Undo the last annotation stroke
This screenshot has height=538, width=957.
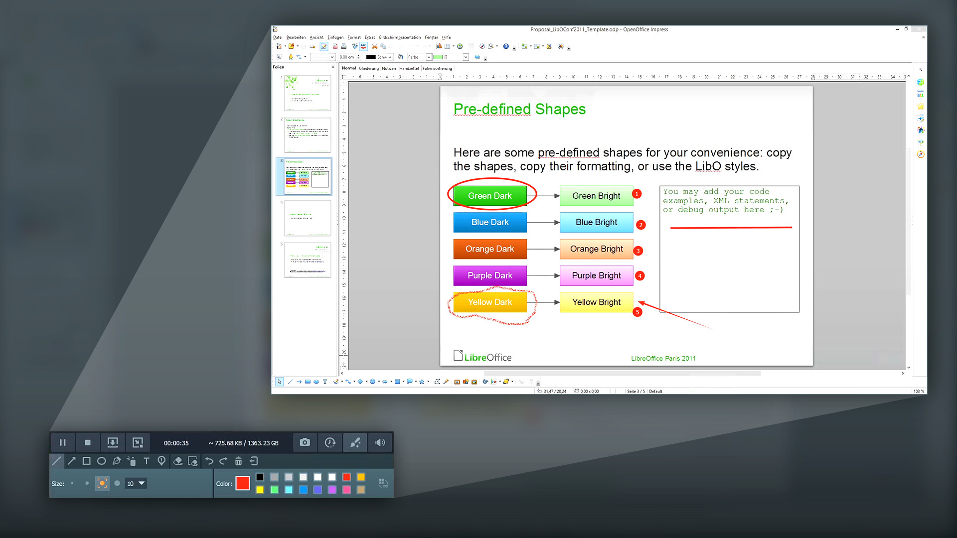[209, 461]
